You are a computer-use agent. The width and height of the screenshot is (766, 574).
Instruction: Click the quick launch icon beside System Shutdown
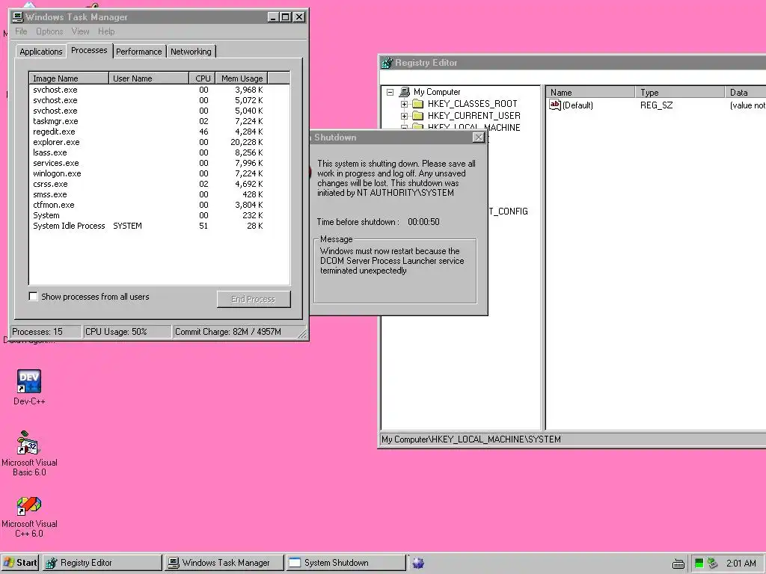tap(418, 563)
